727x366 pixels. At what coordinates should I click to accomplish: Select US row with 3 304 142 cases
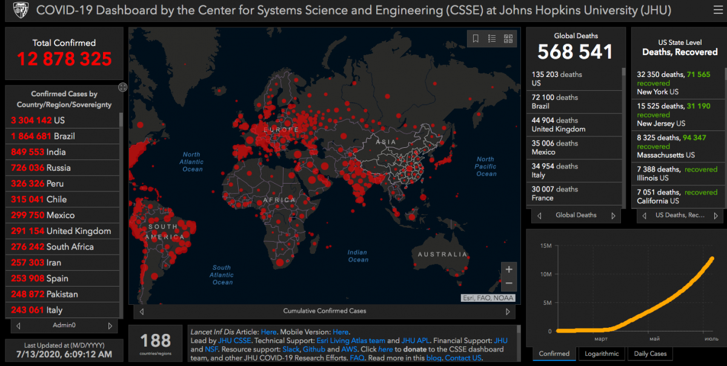point(63,120)
